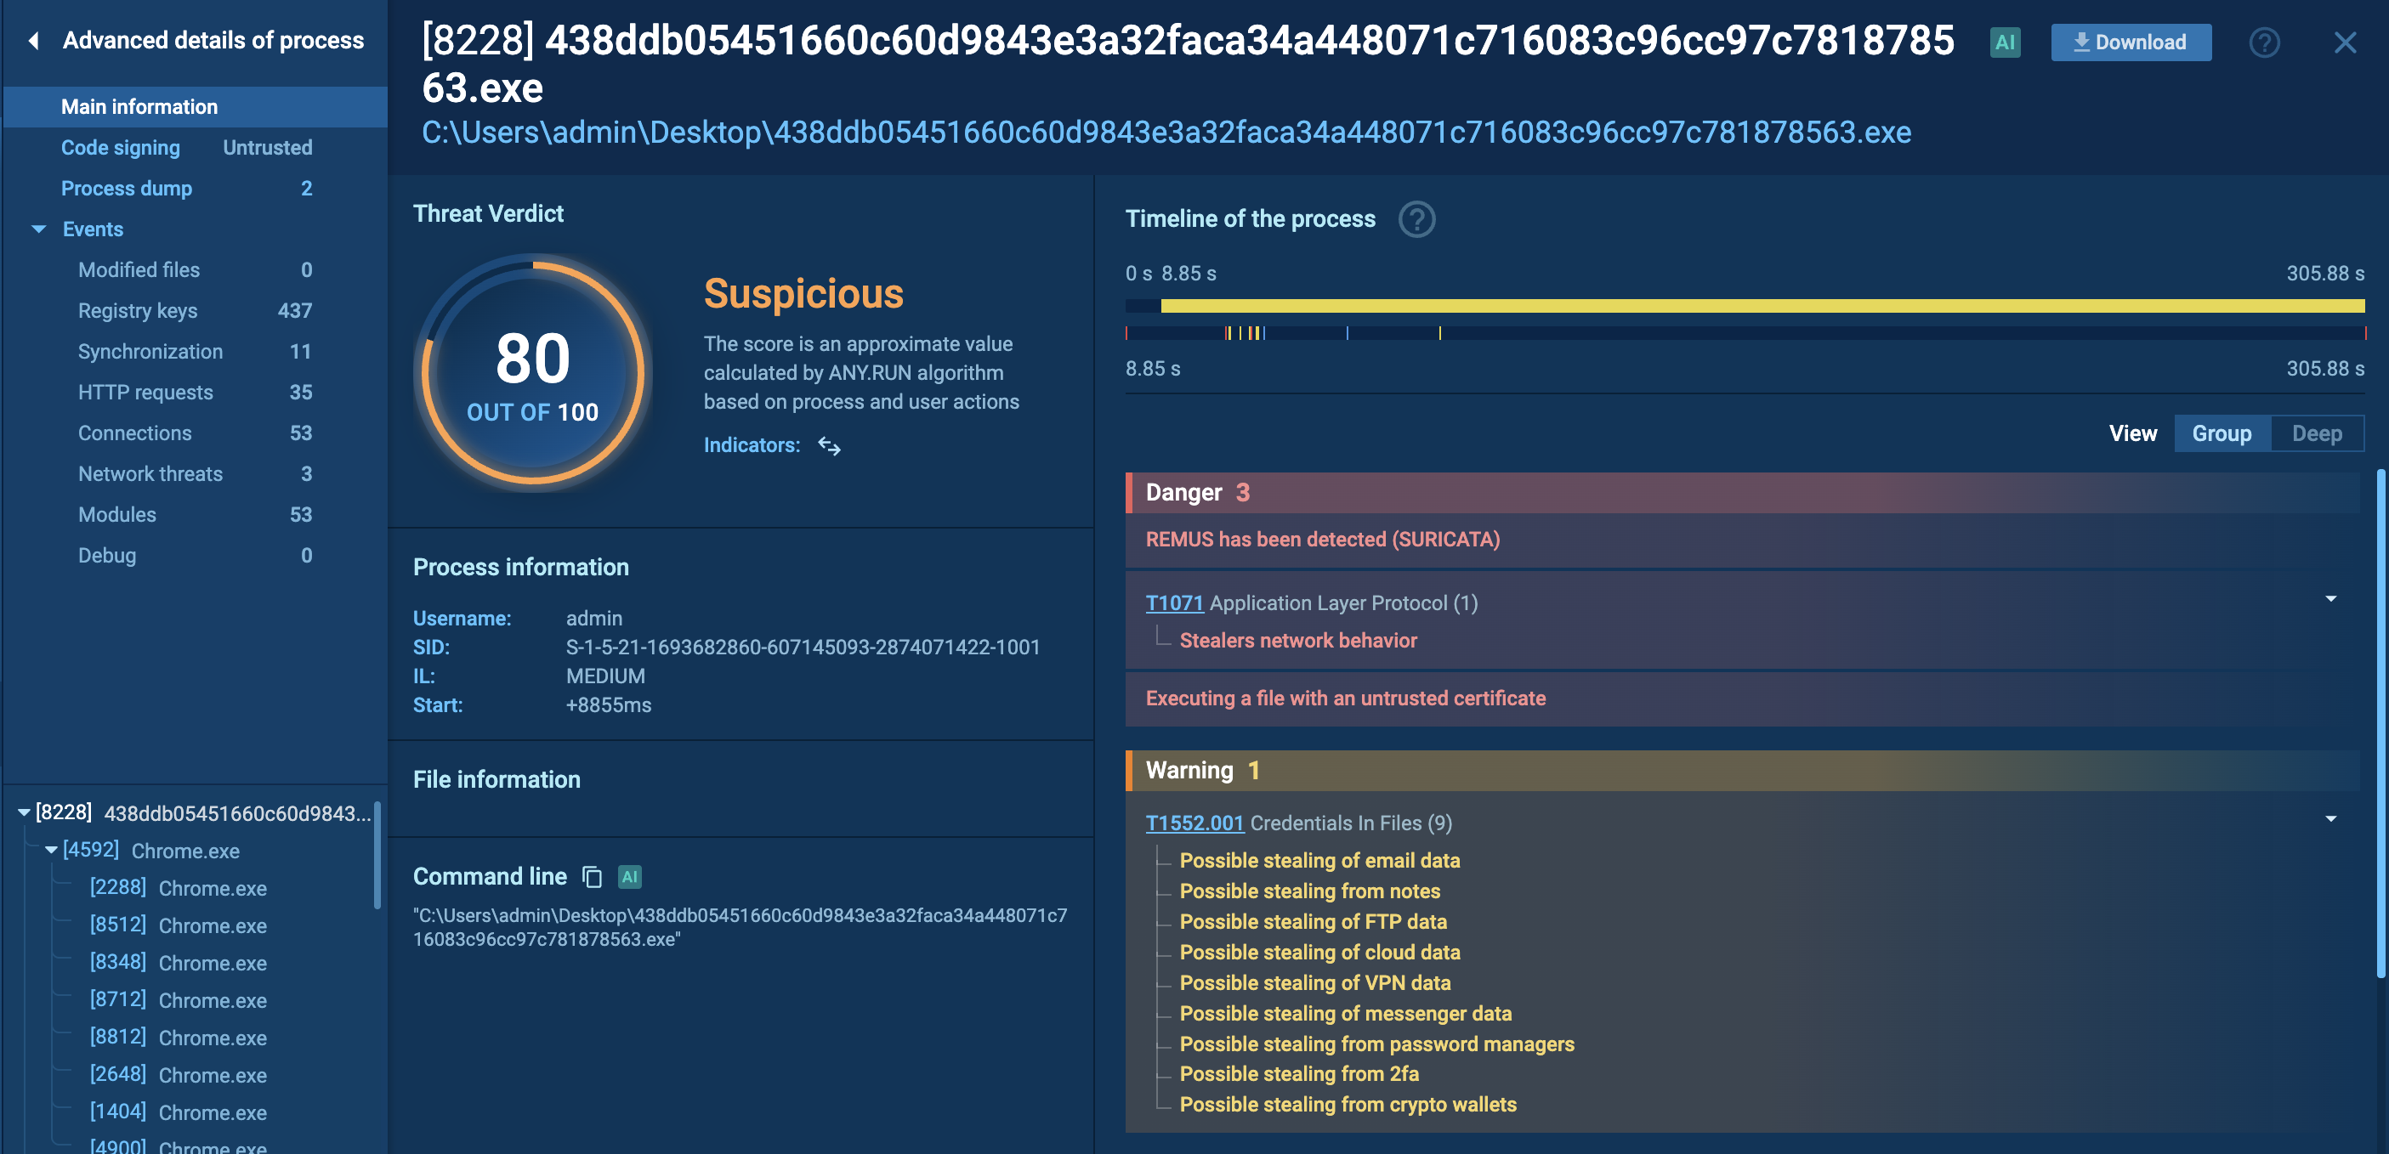Select [8512] Chrome.exe in process tree
Screen dimensions: 2389x1154
[x=178, y=925]
